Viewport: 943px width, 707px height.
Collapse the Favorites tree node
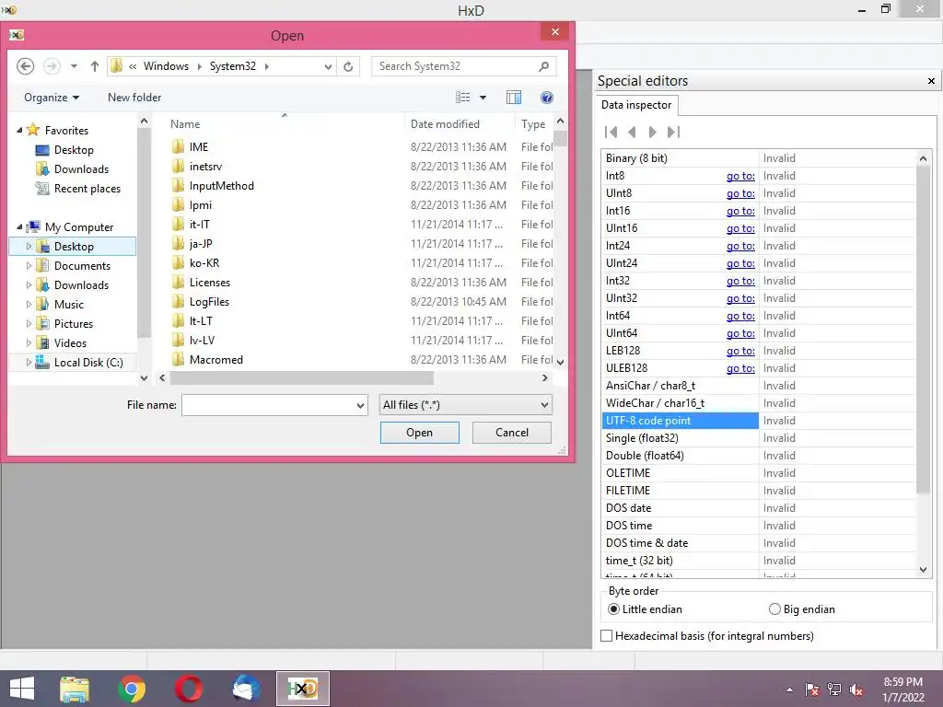click(x=19, y=130)
